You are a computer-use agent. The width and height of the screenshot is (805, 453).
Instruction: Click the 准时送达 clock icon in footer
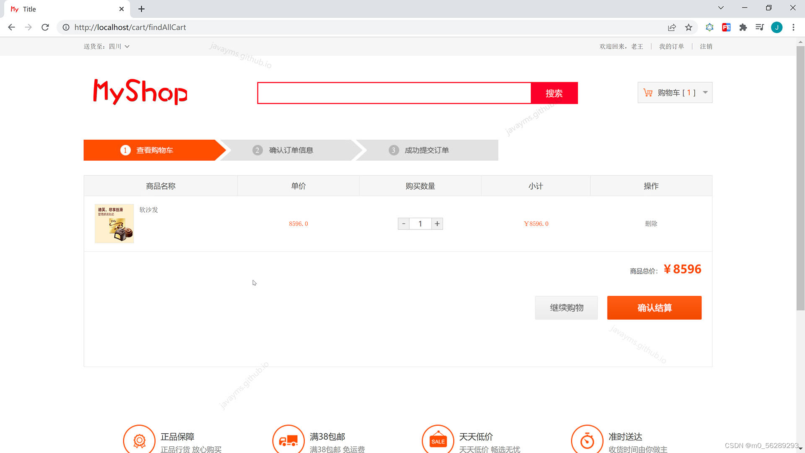click(x=587, y=439)
